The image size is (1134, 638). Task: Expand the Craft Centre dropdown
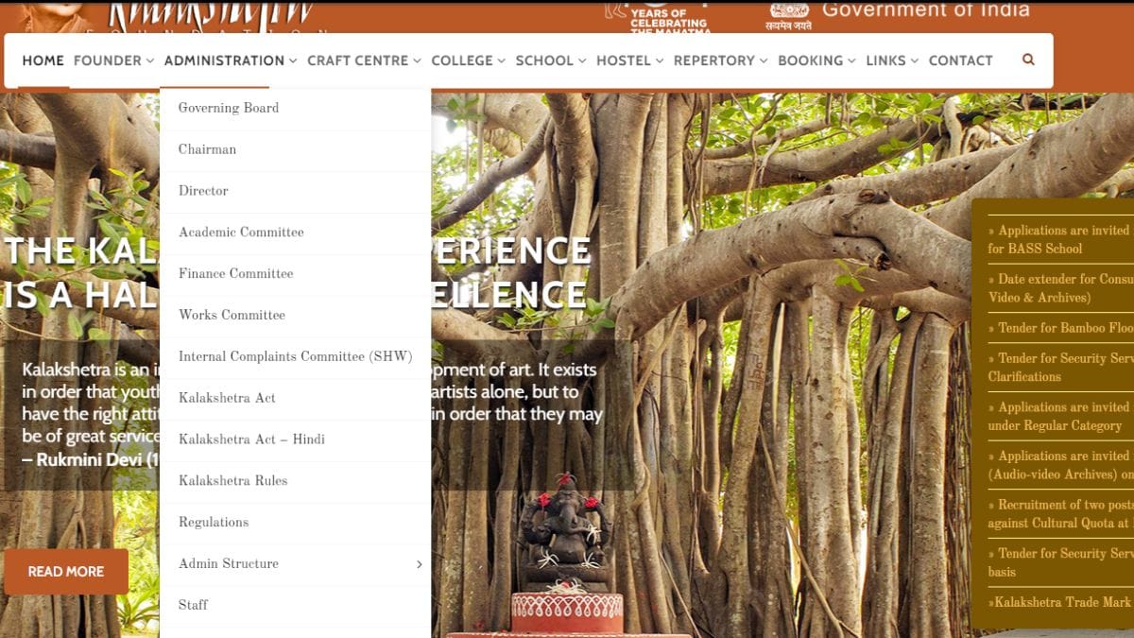364,60
